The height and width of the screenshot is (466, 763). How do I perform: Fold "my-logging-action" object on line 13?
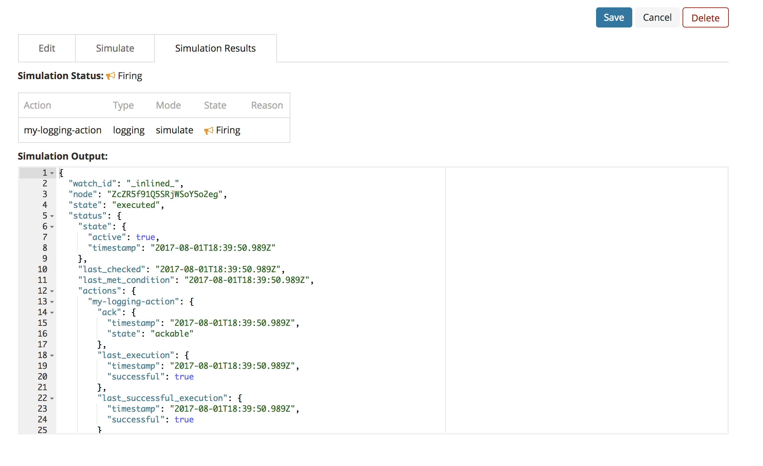[x=52, y=302]
